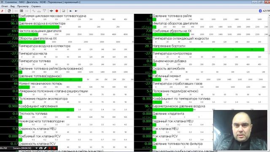The width and height of the screenshot is (270, 152).
Task: Open the Справка menu
Action: pyautogui.click(x=36, y=6)
